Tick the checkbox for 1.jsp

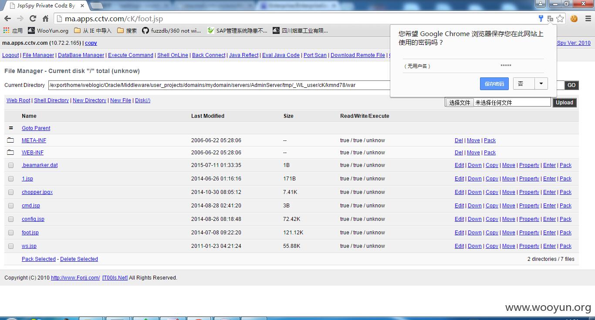pos(11,179)
